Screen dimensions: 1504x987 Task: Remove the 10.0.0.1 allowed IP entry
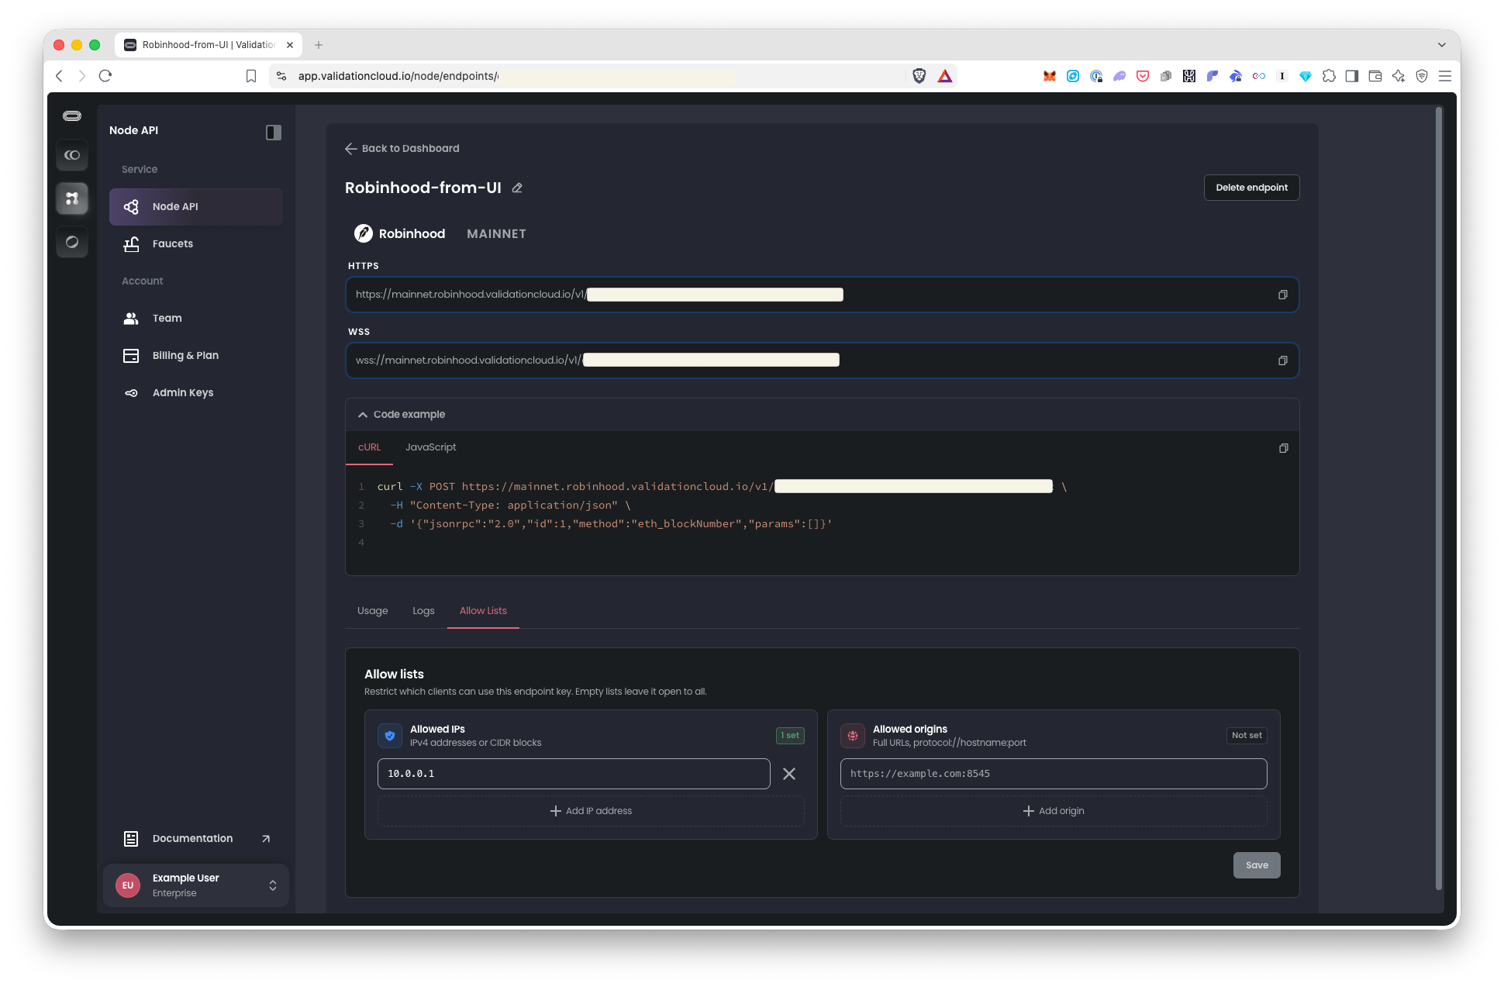788,774
